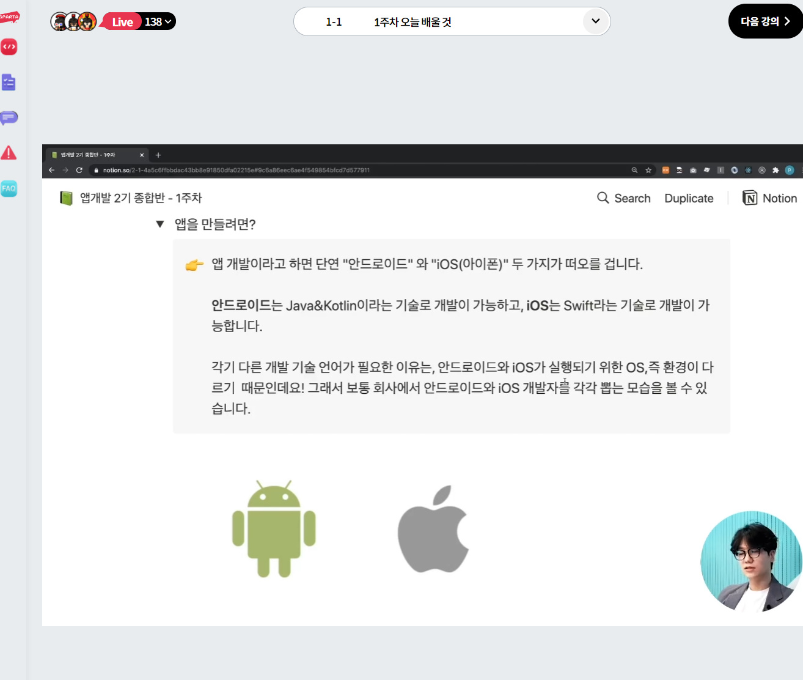Open the red code snippet sidebar icon

tap(9, 47)
